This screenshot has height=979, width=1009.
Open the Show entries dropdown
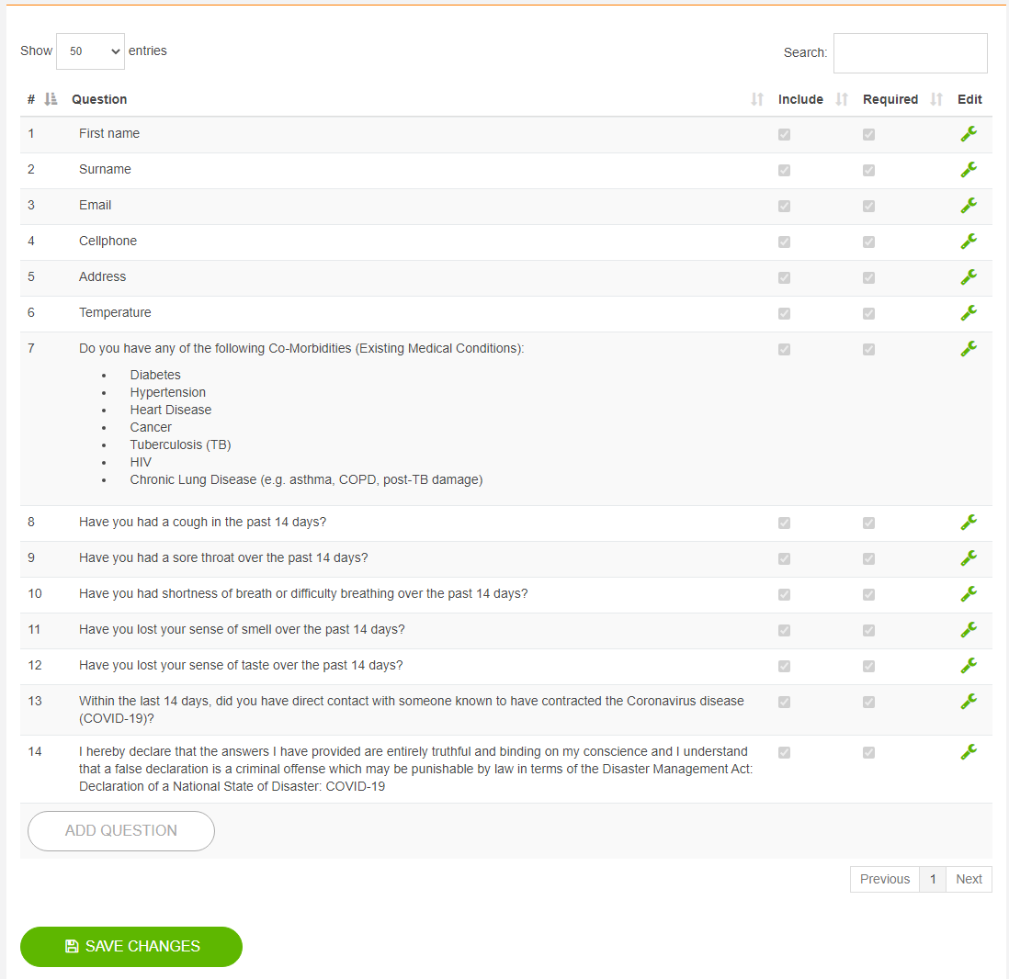pyautogui.click(x=90, y=51)
